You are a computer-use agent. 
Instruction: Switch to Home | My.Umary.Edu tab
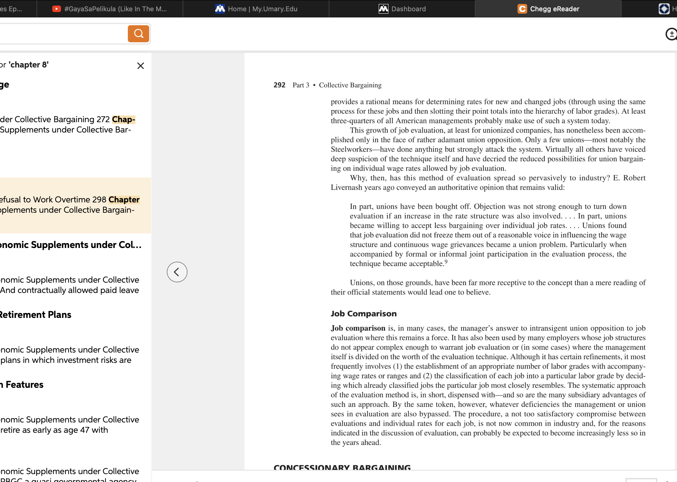point(256,9)
